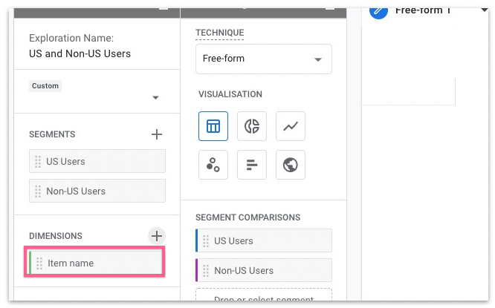Click the Exploration Name field
Viewport: 495px width, 308px height.
tap(80, 53)
